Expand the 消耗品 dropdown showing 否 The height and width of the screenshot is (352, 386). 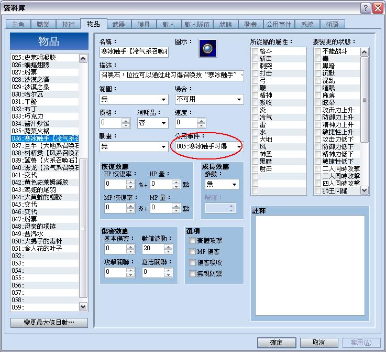[152, 123]
